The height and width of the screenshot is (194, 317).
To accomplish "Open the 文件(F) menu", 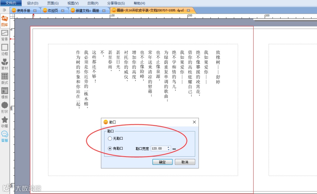I will click(x=11, y=3).
